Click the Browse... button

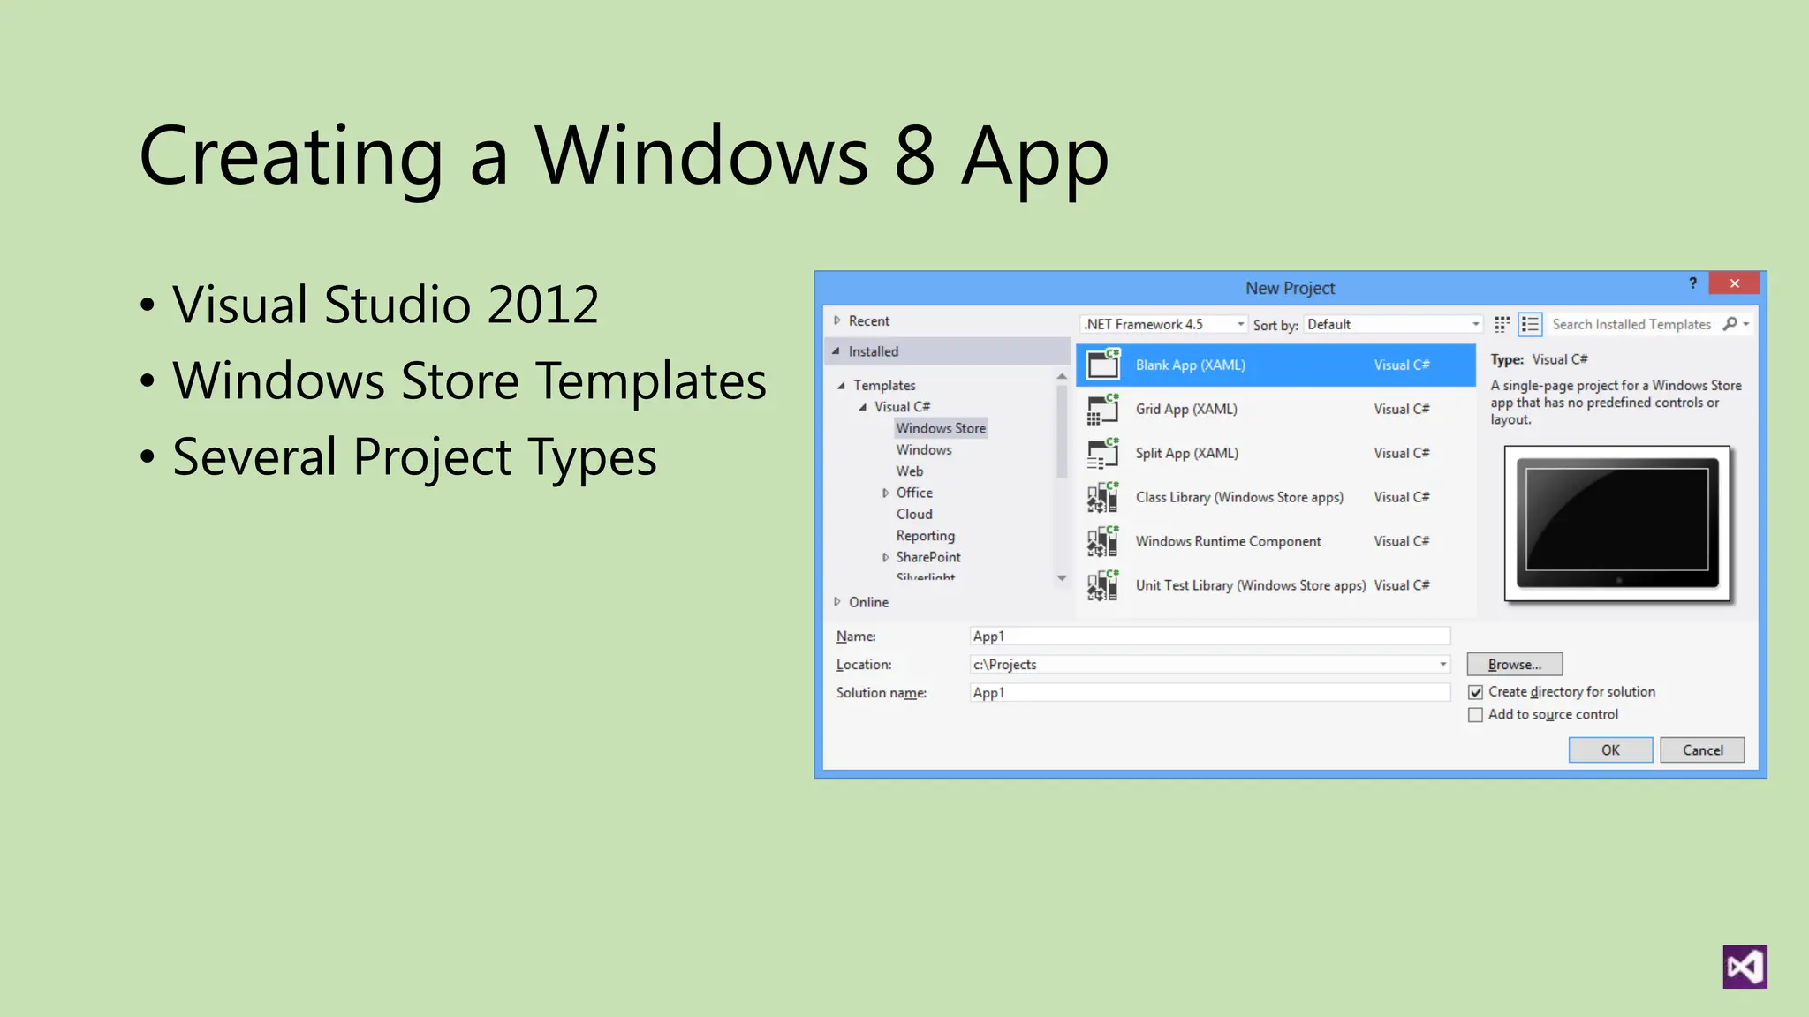tap(1514, 664)
